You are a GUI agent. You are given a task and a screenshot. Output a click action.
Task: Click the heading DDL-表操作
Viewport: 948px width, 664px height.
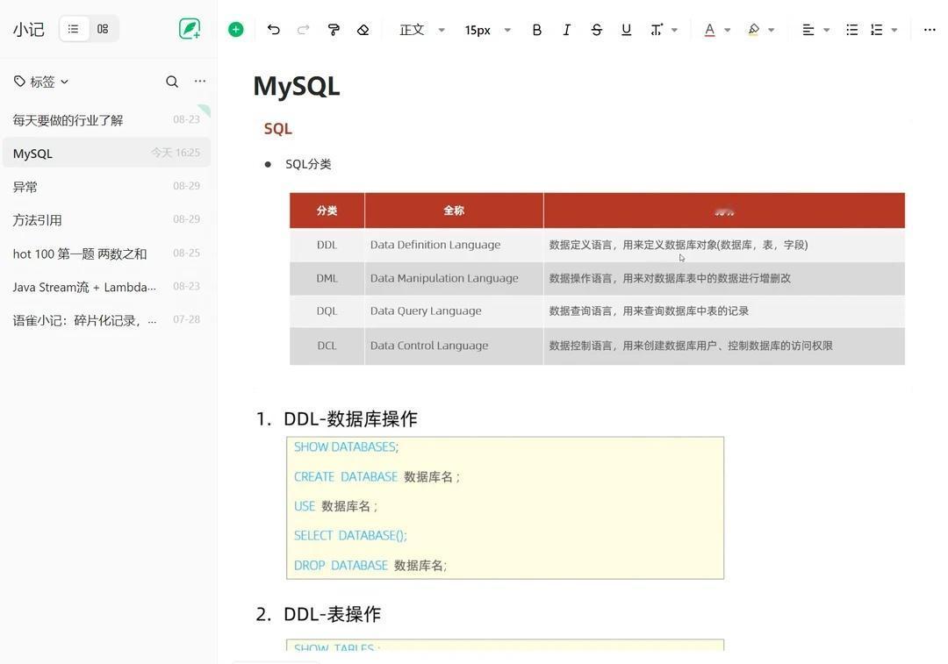point(332,614)
